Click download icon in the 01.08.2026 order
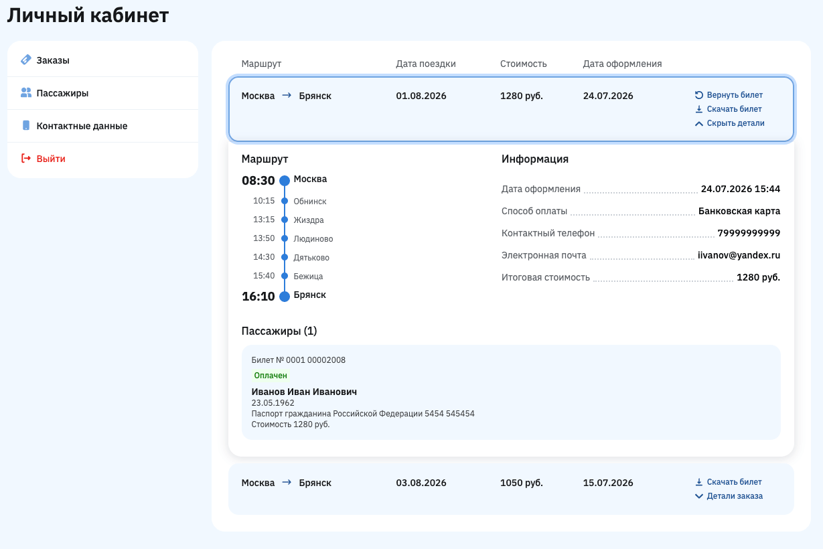This screenshot has width=823, height=549. click(699, 109)
